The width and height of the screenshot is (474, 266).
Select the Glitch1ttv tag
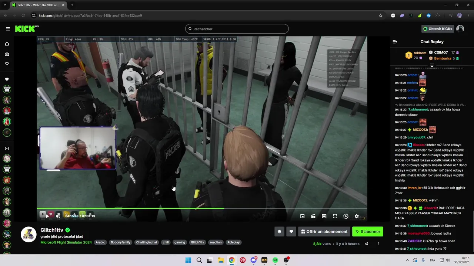click(197, 242)
